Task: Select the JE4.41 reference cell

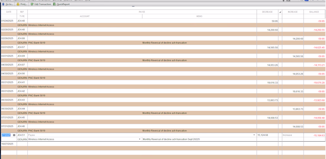Action: 21,82
